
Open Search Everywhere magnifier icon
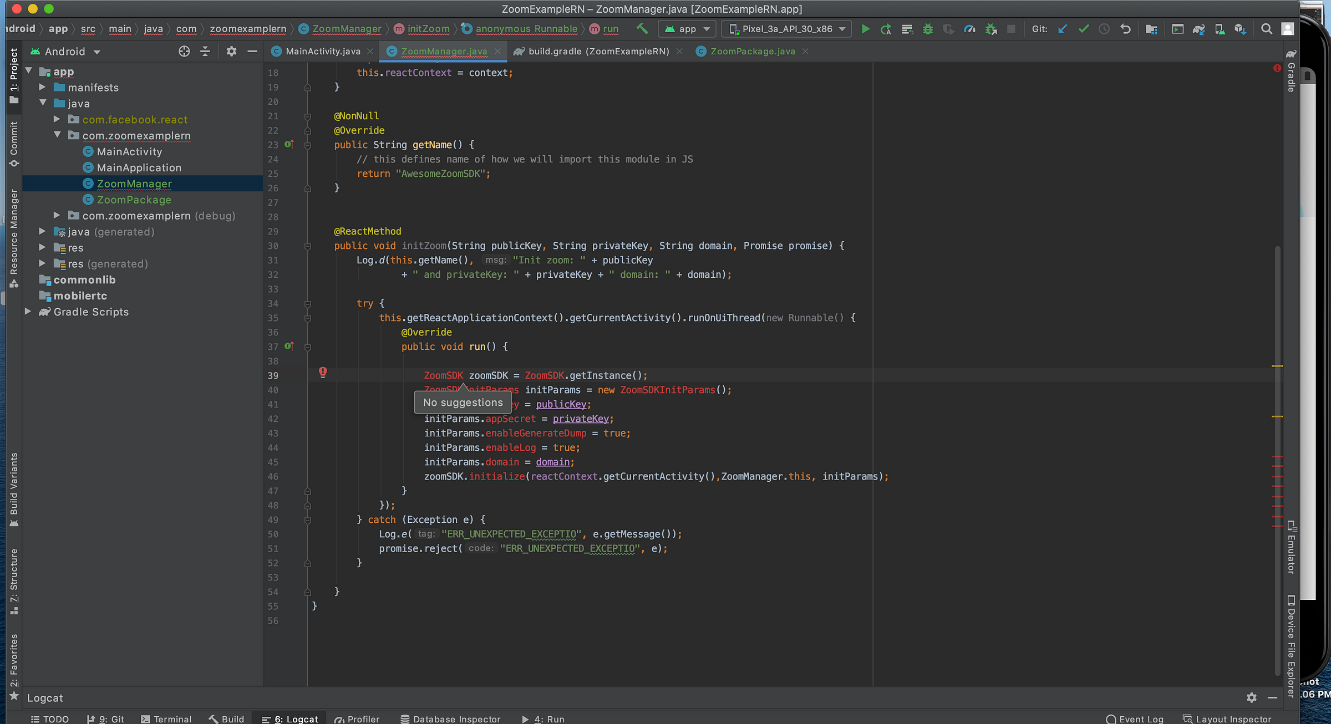point(1267,29)
